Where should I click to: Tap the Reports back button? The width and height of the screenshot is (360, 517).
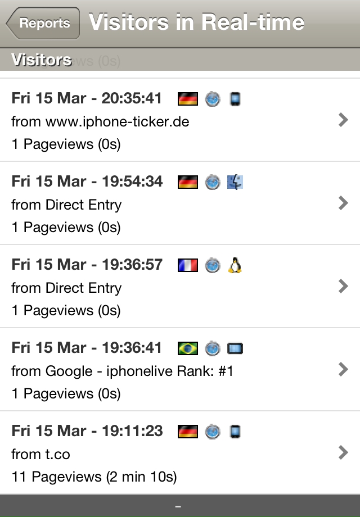(x=43, y=23)
